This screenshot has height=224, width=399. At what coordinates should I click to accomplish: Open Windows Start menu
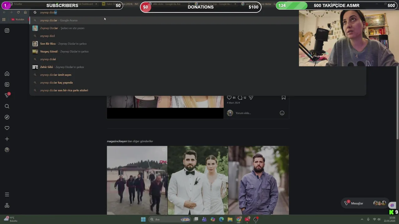point(143,219)
